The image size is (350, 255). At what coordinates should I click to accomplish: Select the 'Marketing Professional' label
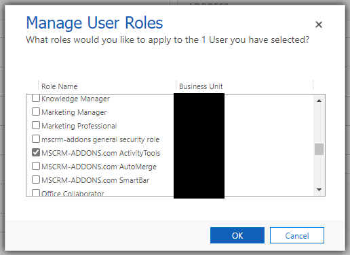click(79, 126)
